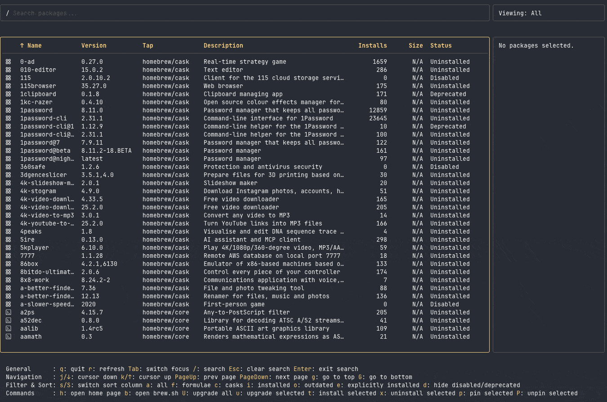Click the cask icon beside 010-editor
607x402 pixels.
coord(8,70)
